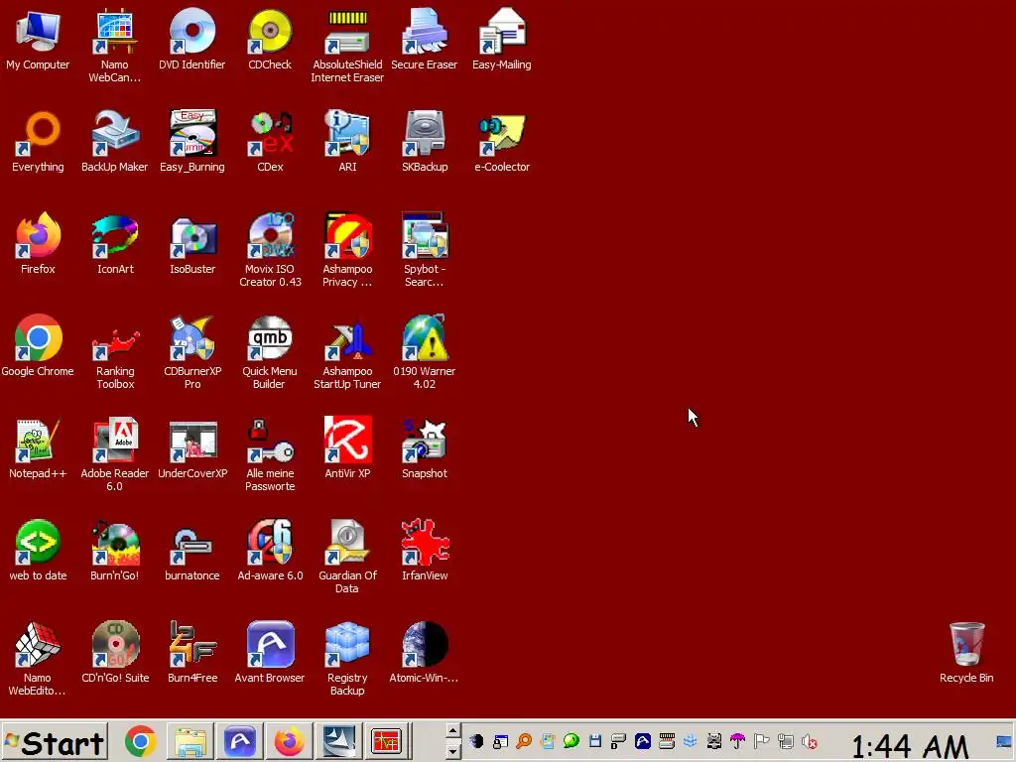
Task: Select the ARI desktop shortcut
Action: point(347,141)
